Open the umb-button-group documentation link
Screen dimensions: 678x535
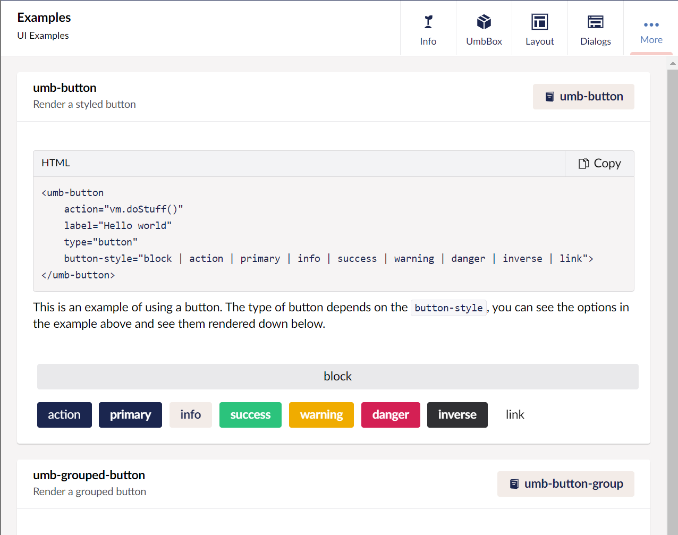(566, 484)
